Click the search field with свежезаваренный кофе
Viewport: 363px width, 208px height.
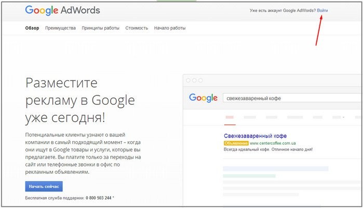[x=292, y=98]
